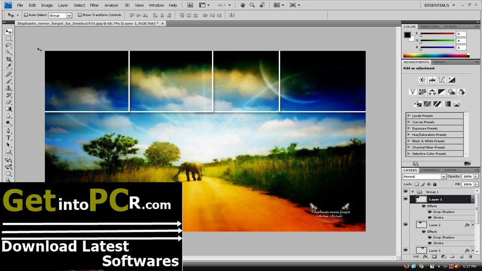Image resolution: width=482 pixels, height=271 pixels.
Task: Select the Clone Stamp tool
Action: (x=8, y=88)
